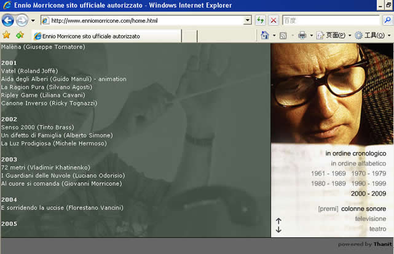Open the 2000 - 2009 decade link

(x=369, y=194)
